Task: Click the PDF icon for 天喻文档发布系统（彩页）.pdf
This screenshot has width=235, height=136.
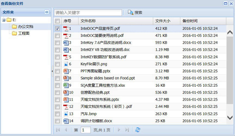Action: click(66, 107)
